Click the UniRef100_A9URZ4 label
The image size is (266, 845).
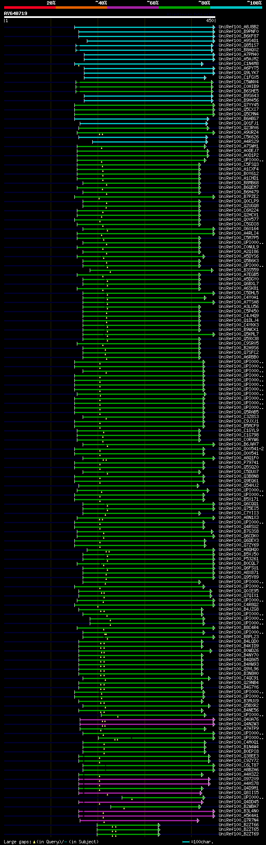(239, 132)
